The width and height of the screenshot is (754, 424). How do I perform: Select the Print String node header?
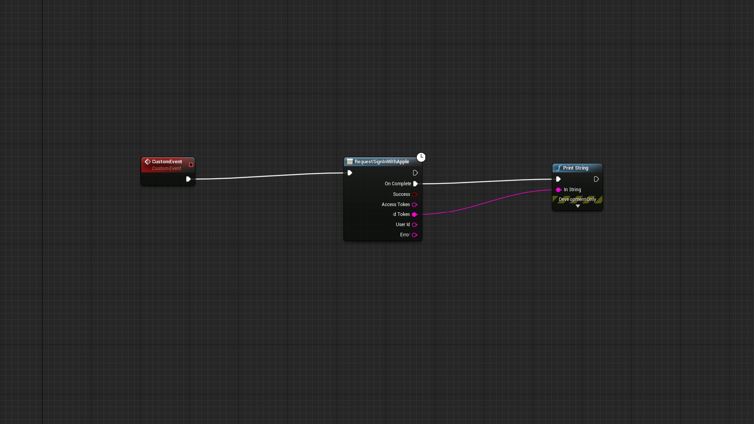coord(576,168)
